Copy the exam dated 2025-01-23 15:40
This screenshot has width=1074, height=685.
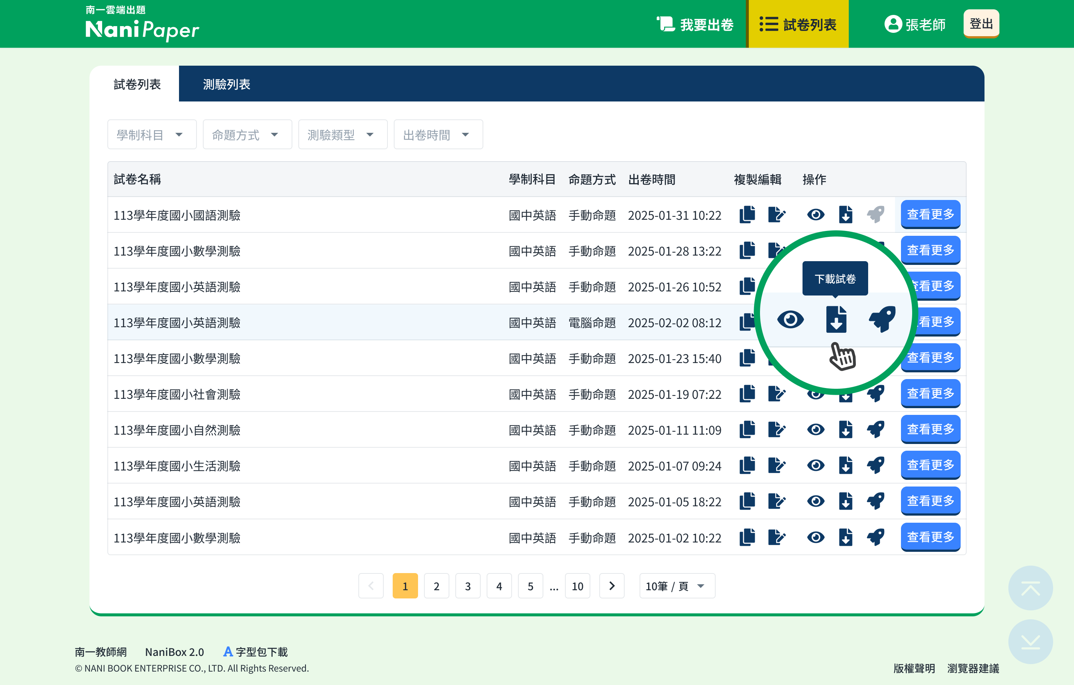click(x=747, y=358)
